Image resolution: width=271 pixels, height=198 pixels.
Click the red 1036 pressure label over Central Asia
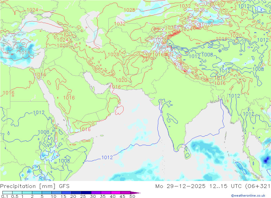pyautogui.click(x=171, y=28)
